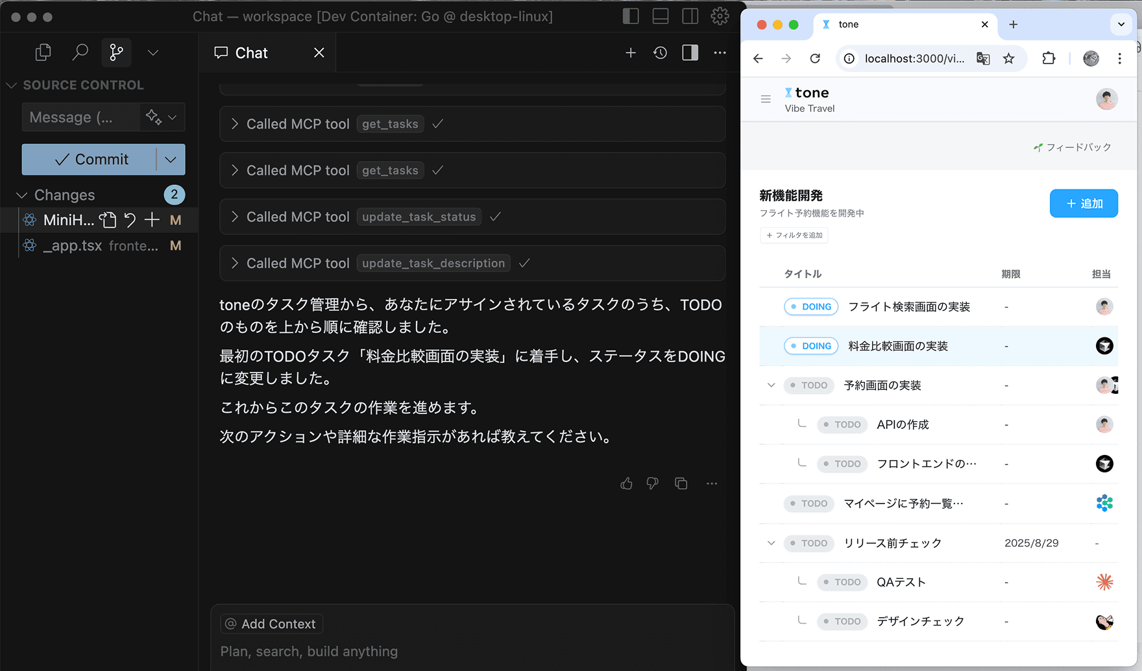The width and height of the screenshot is (1142, 671).
Task: Discard changes on the MiniH file
Action: point(130,220)
